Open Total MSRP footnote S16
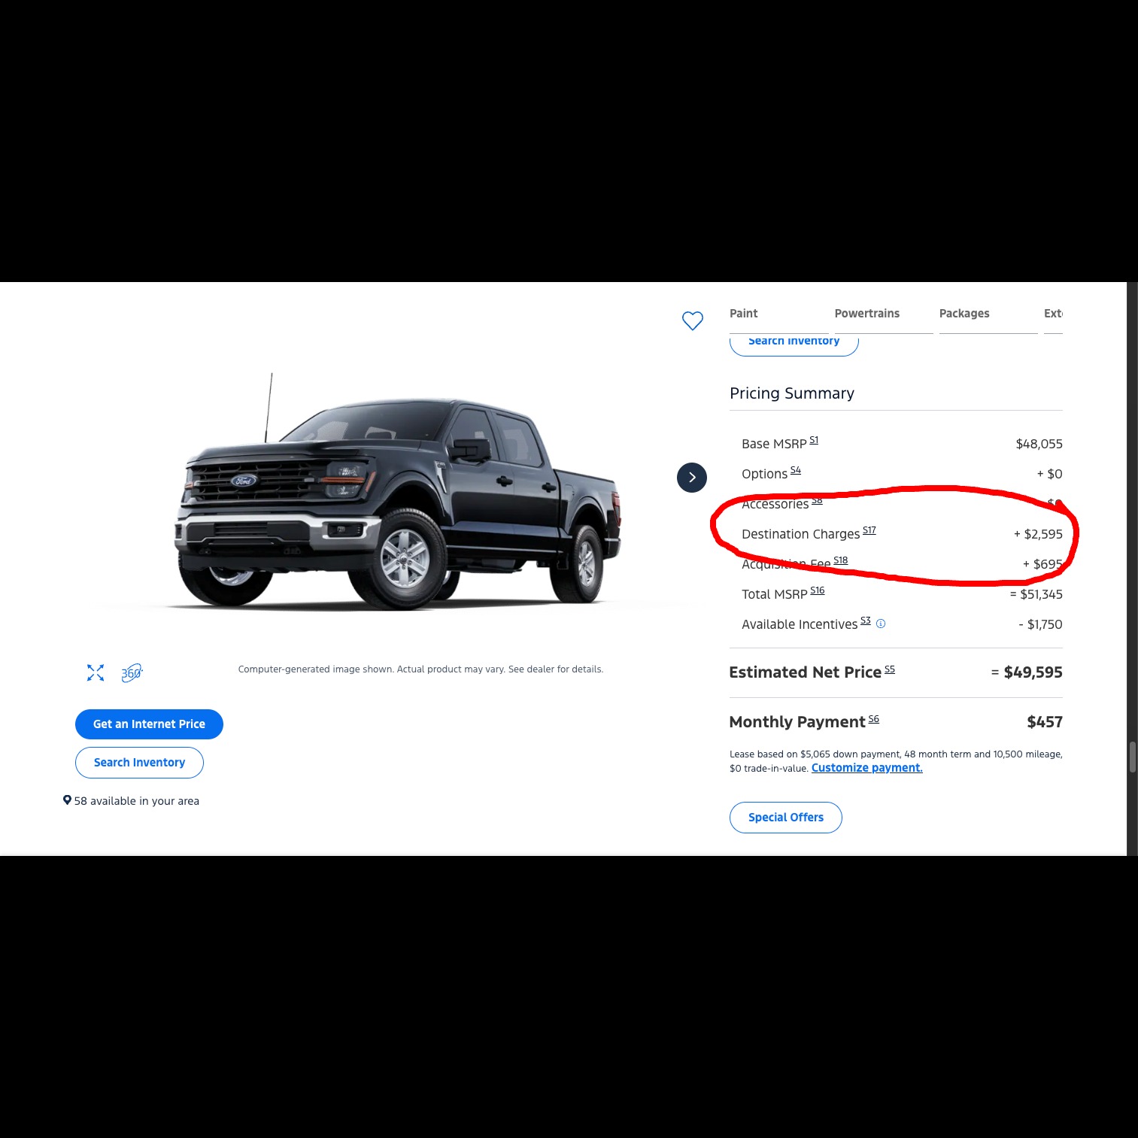The height and width of the screenshot is (1138, 1138). (818, 590)
